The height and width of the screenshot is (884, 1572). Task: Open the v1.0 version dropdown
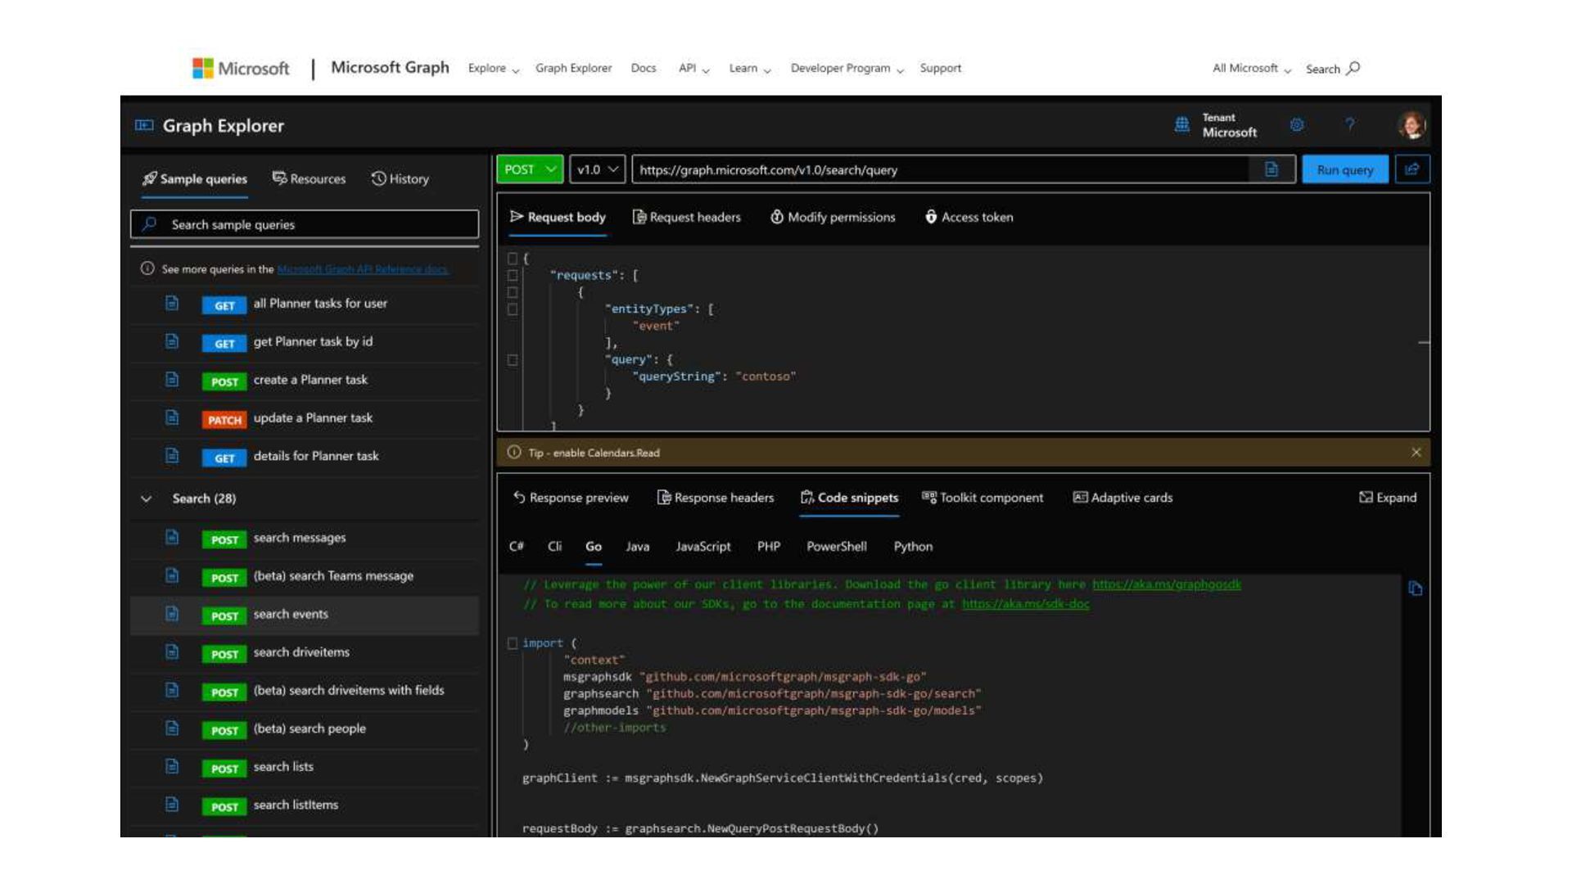point(598,169)
